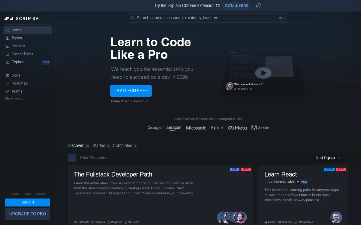Click the SIGN IN button

tap(28, 202)
